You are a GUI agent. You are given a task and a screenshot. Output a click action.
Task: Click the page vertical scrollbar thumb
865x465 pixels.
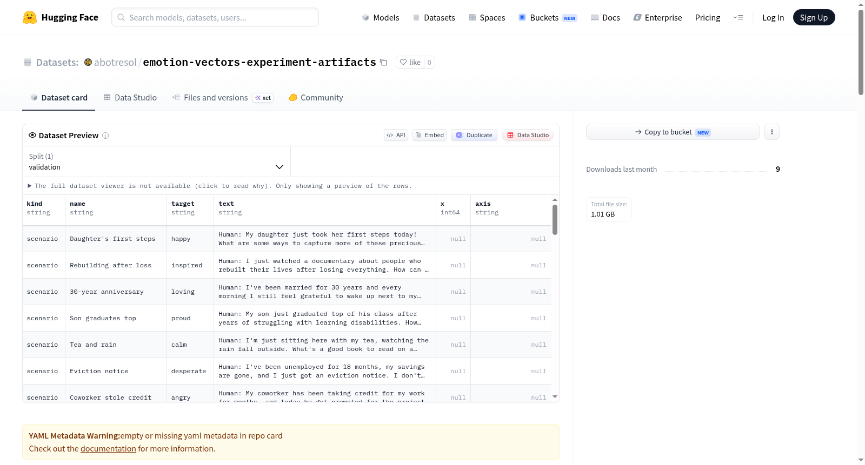click(861, 52)
